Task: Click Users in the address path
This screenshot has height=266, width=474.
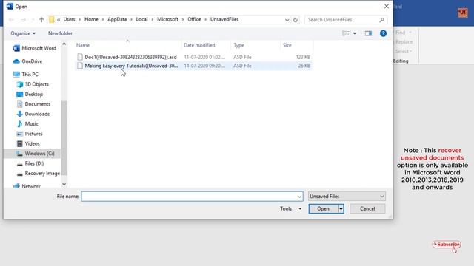Action: click(x=69, y=20)
